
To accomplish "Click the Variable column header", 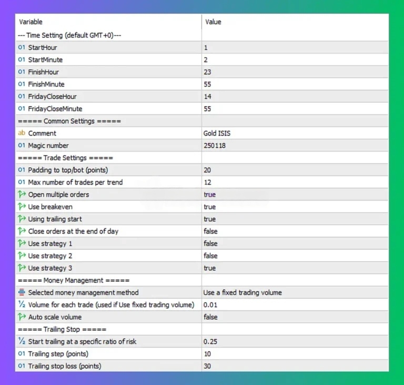I will point(31,22).
